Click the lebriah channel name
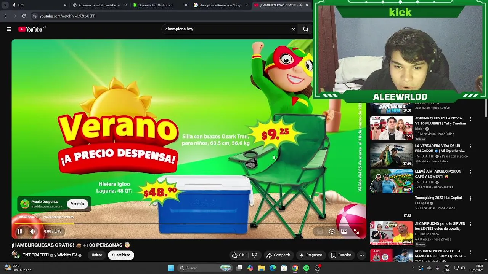This screenshot has height=274, width=488. [419, 129]
